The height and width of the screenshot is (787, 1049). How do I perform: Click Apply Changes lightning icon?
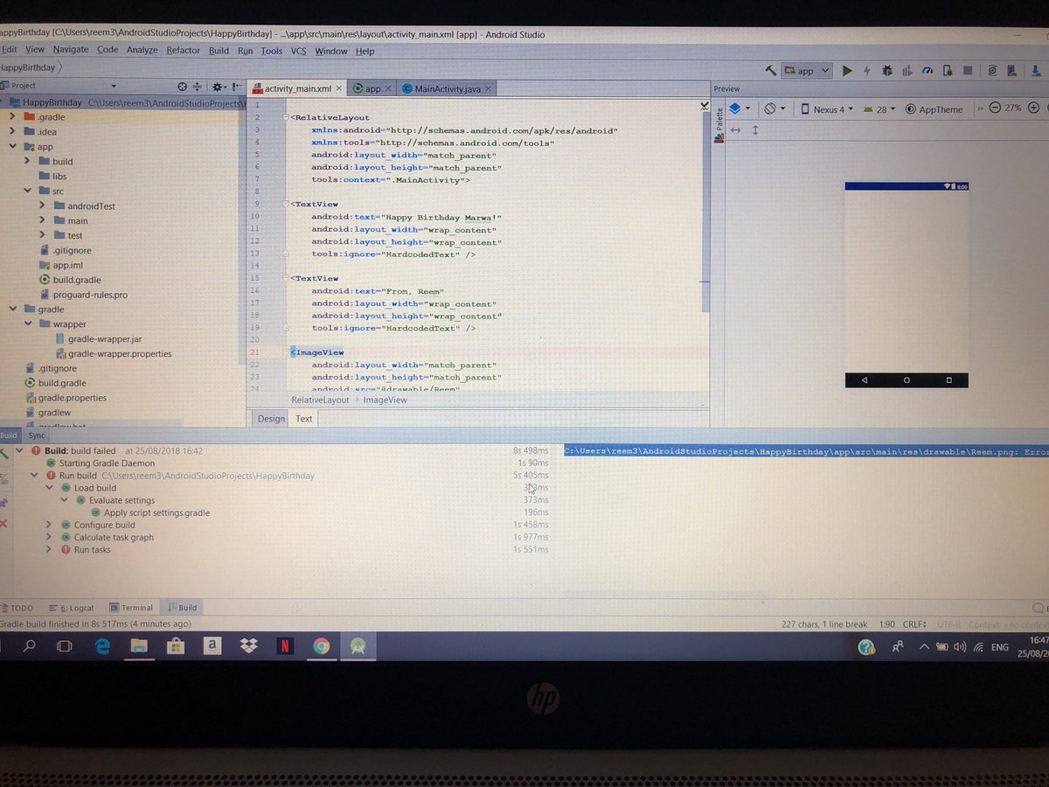[867, 71]
